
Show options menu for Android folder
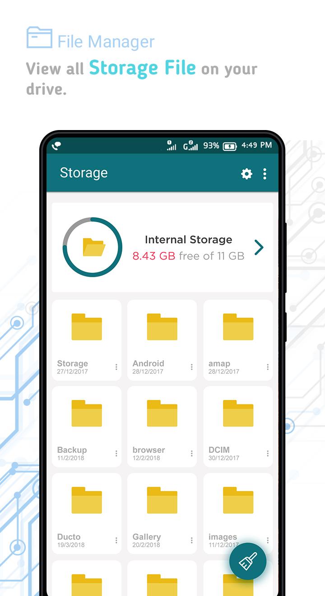coord(191,367)
